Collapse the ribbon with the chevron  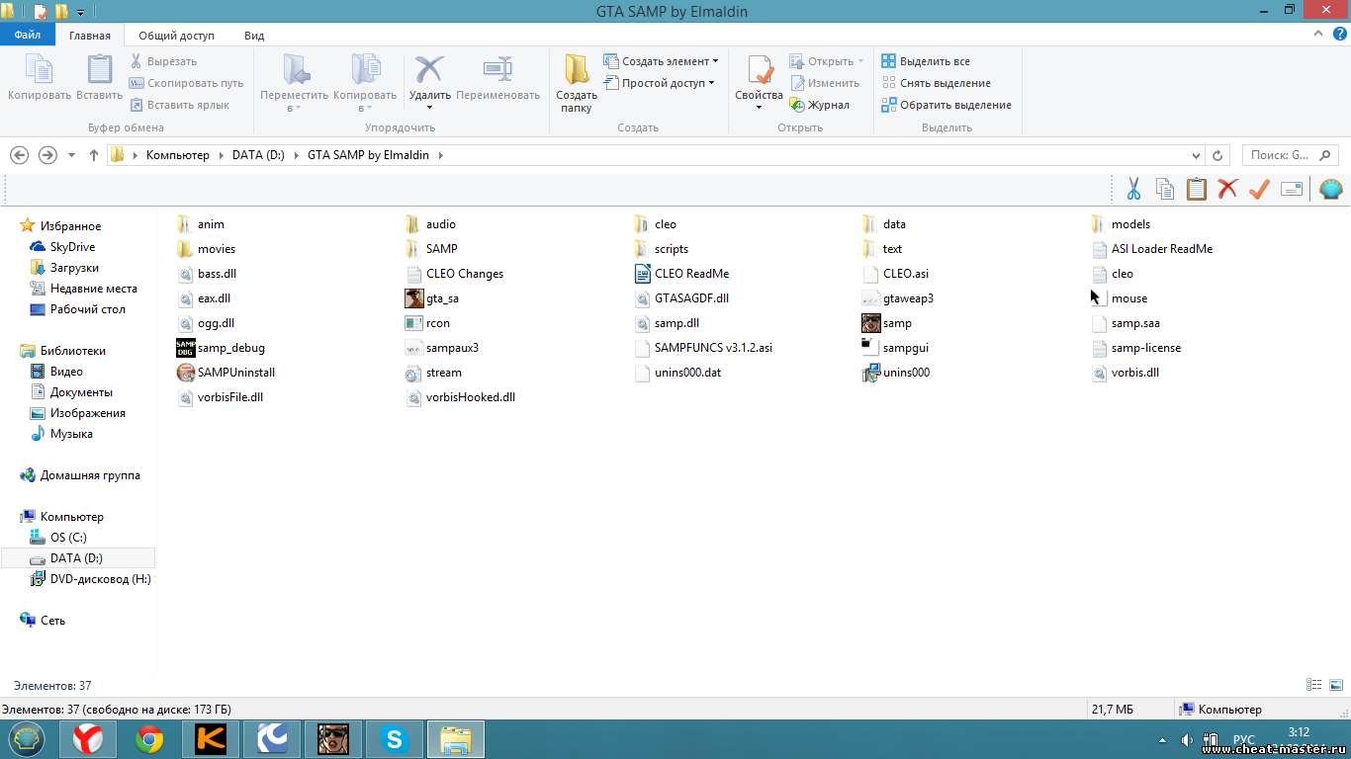(1316, 35)
